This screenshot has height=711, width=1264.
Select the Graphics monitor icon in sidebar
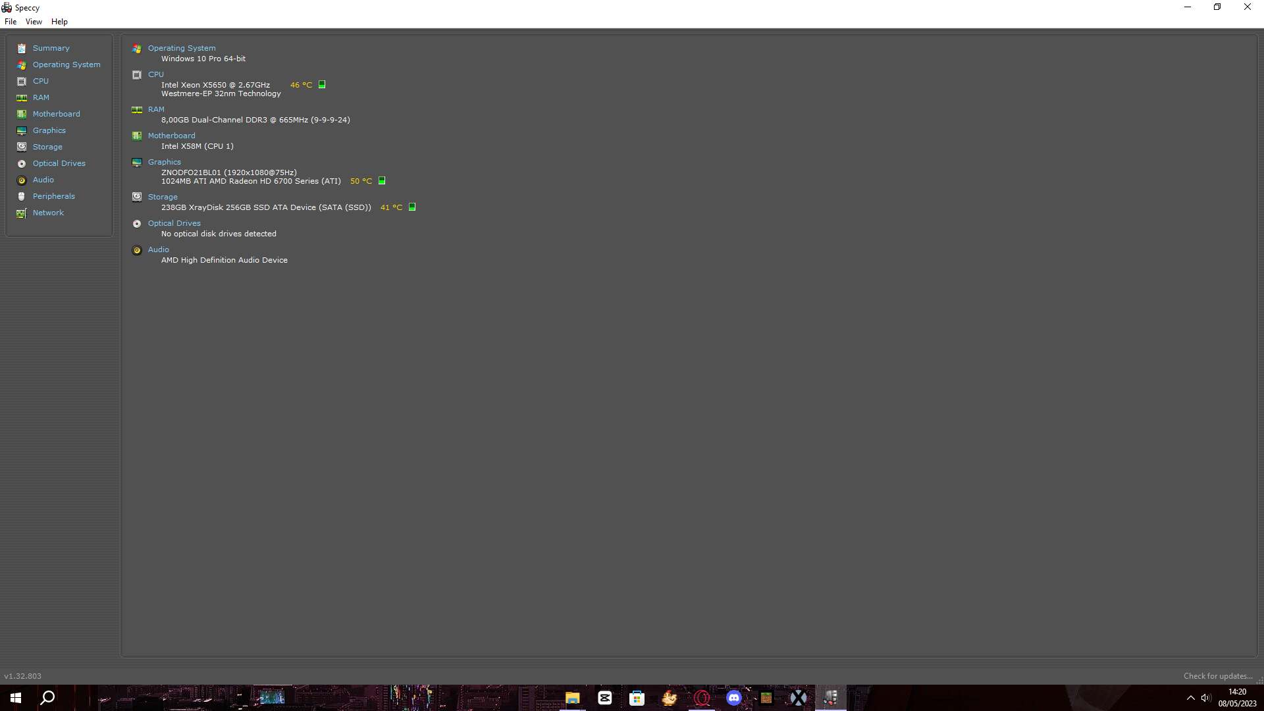[22, 131]
